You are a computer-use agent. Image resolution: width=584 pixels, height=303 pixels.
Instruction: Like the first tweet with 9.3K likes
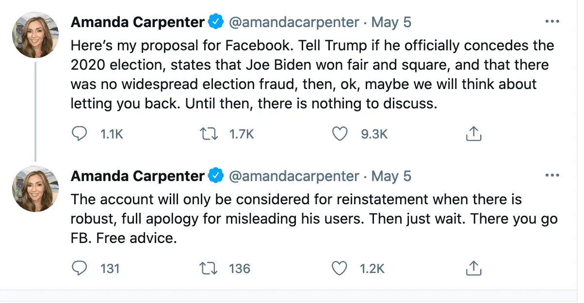tap(340, 134)
